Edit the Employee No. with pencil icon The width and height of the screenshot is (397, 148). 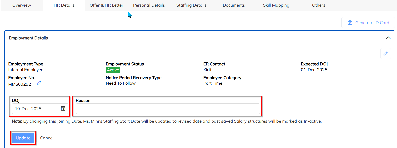point(39,83)
